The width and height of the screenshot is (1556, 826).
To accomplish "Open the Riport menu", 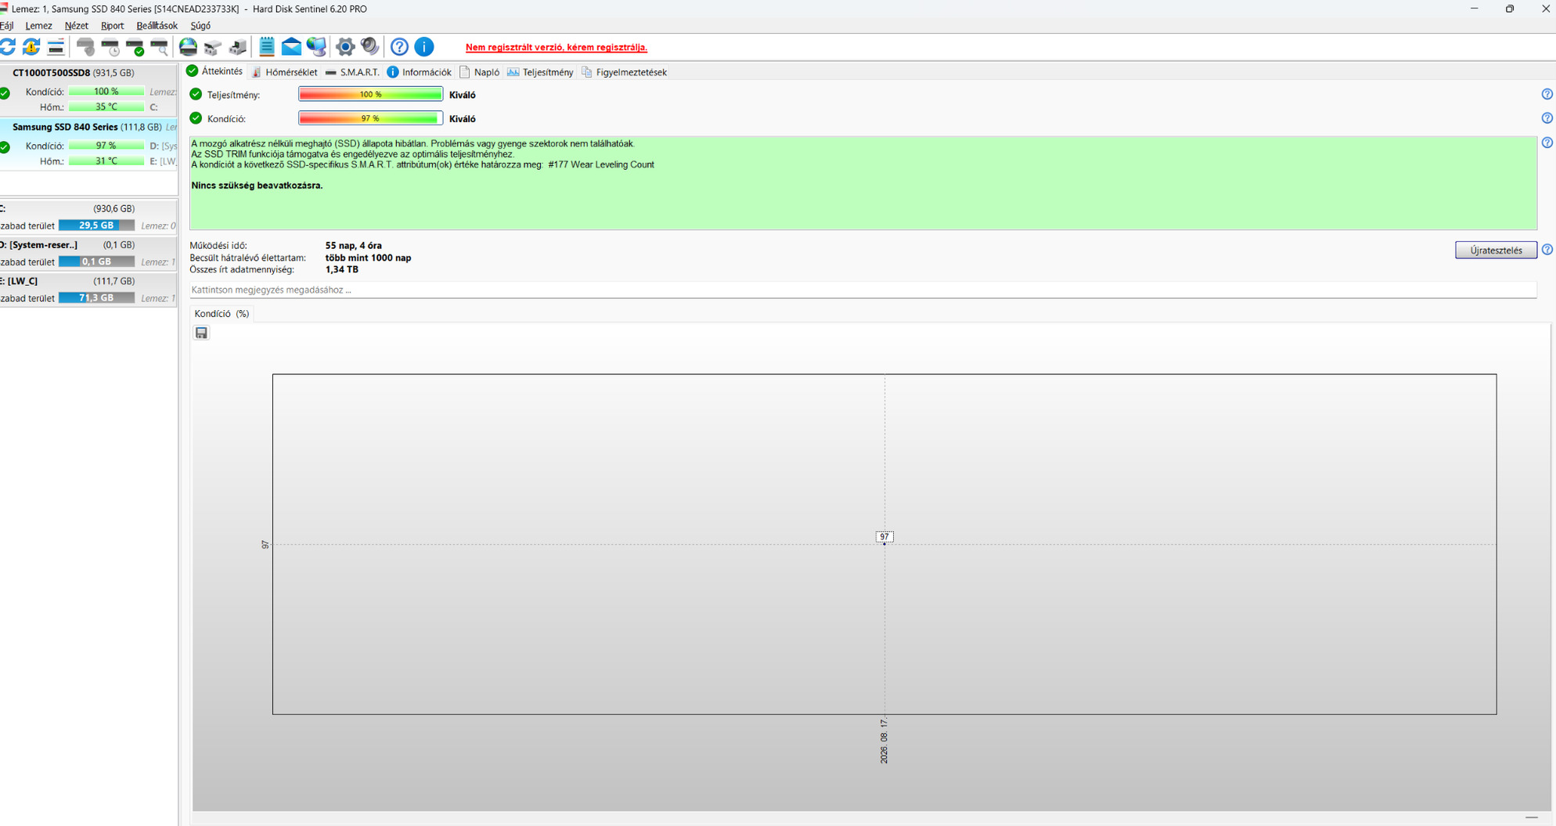I will [112, 26].
